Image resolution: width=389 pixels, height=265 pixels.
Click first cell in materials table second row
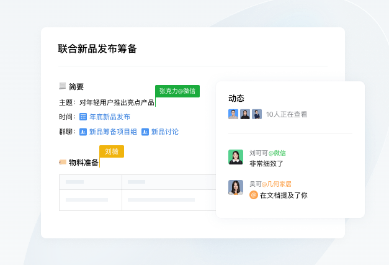coord(91,200)
